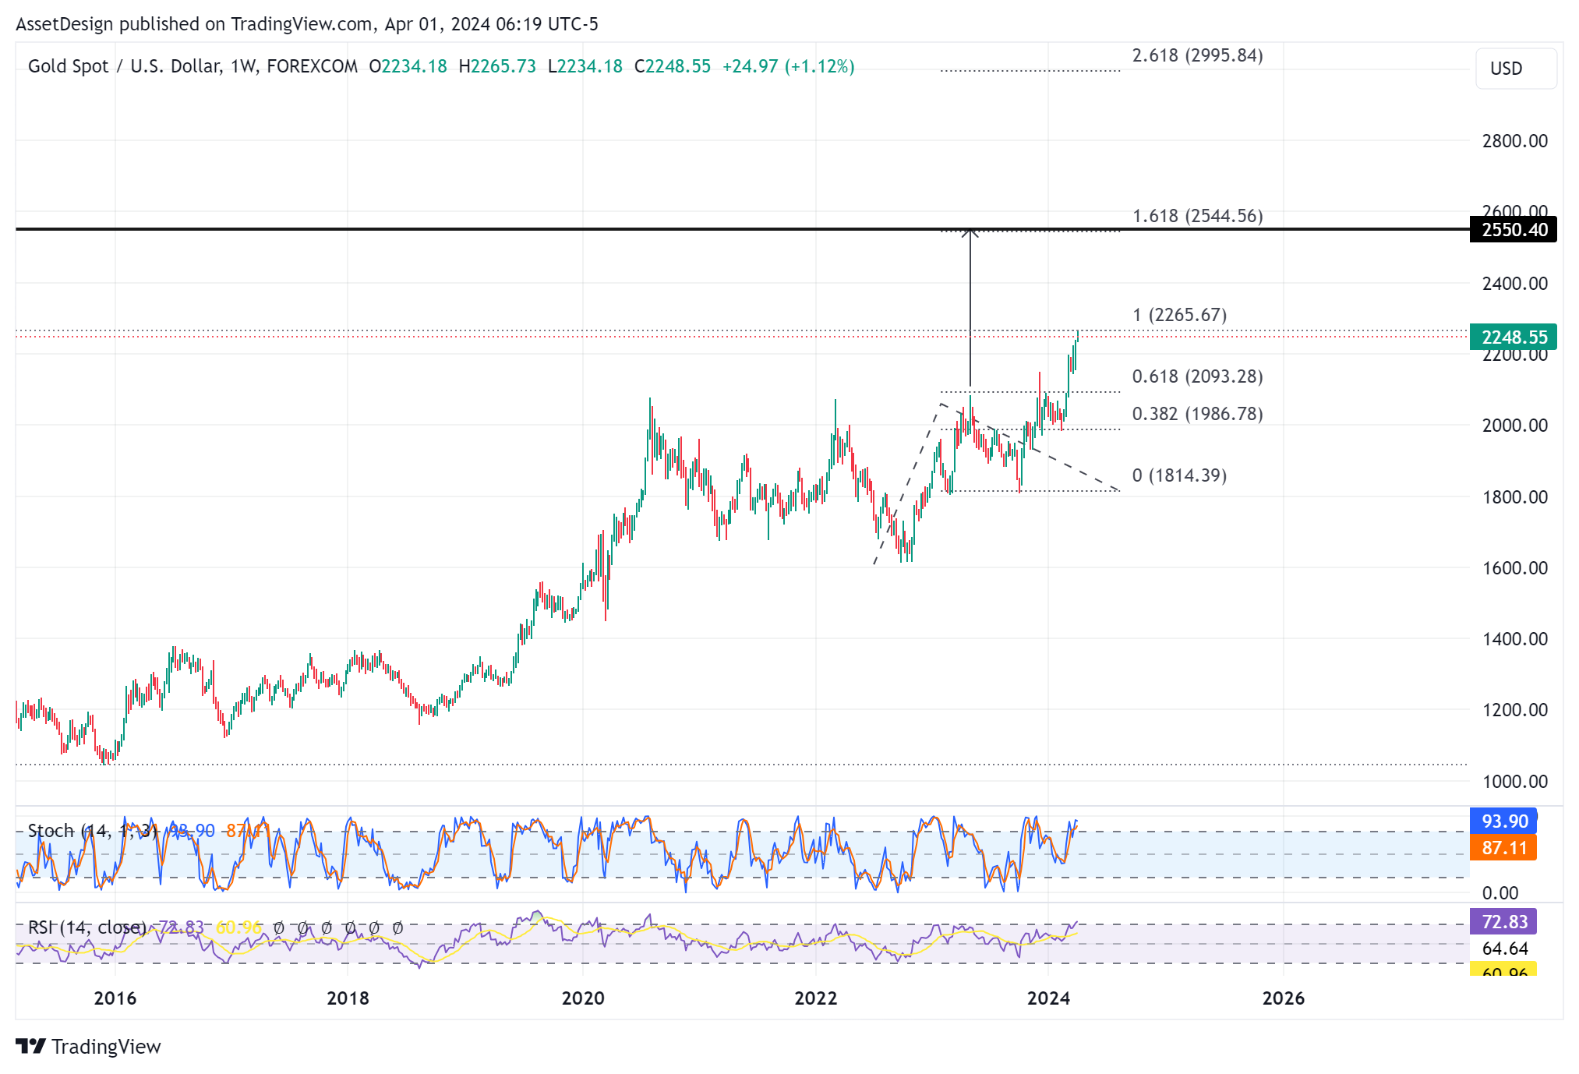Click the orange 87.11 stochastic value label

[1503, 848]
